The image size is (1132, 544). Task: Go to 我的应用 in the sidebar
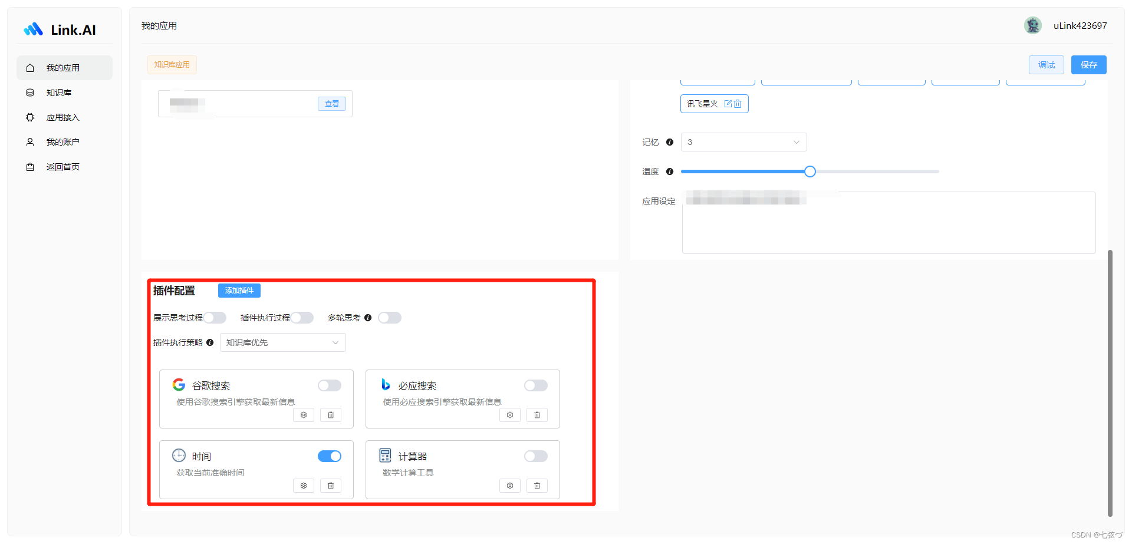64,68
